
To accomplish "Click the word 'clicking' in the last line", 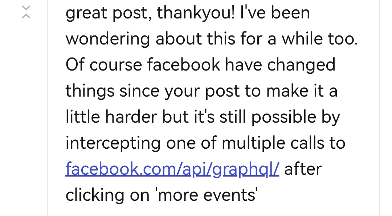I will (x=95, y=195).
